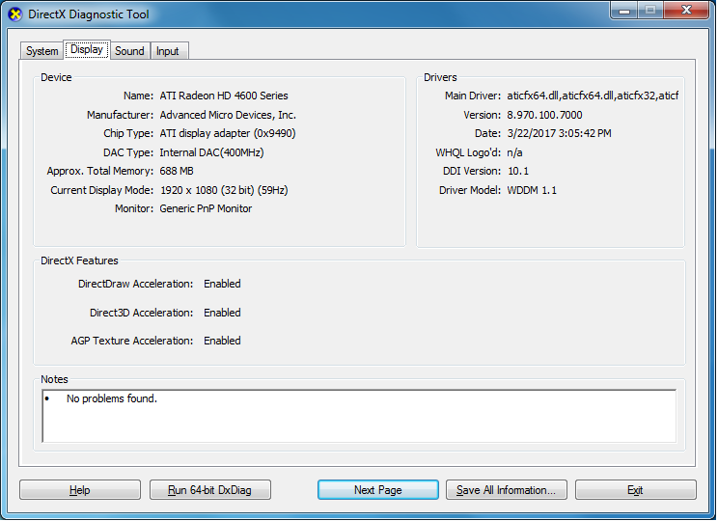Click the Chip Type ATI display adapter value
The image size is (718, 521).
tap(227, 133)
